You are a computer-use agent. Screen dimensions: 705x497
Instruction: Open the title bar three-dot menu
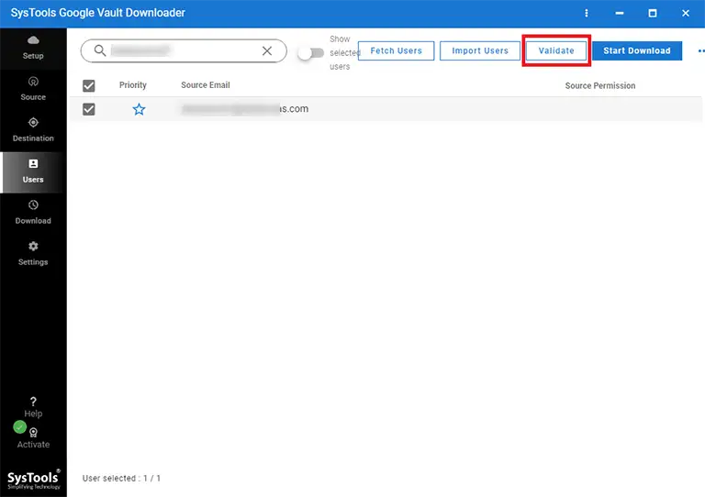point(587,13)
